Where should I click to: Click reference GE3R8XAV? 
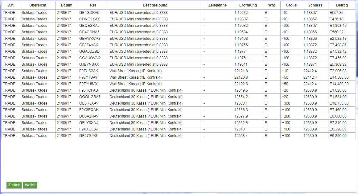(89, 103)
